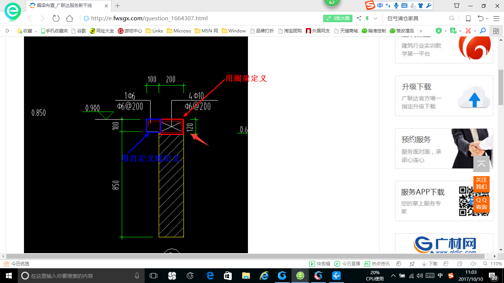
Task: Click the translate extension icon
Action: pyautogui.click(x=453, y=31)
